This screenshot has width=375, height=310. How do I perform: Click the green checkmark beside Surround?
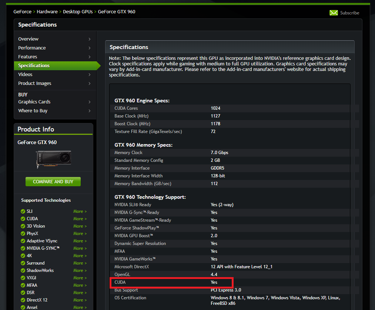(23, 263)
